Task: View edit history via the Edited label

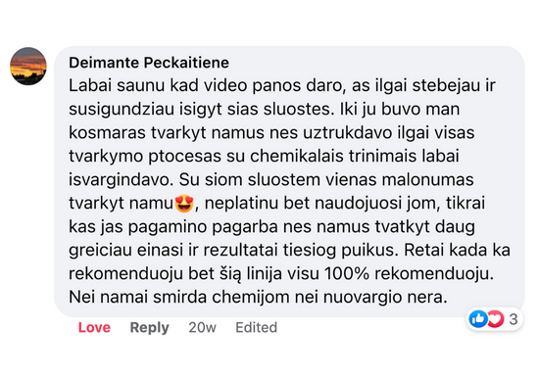Action: coord(256,327)
